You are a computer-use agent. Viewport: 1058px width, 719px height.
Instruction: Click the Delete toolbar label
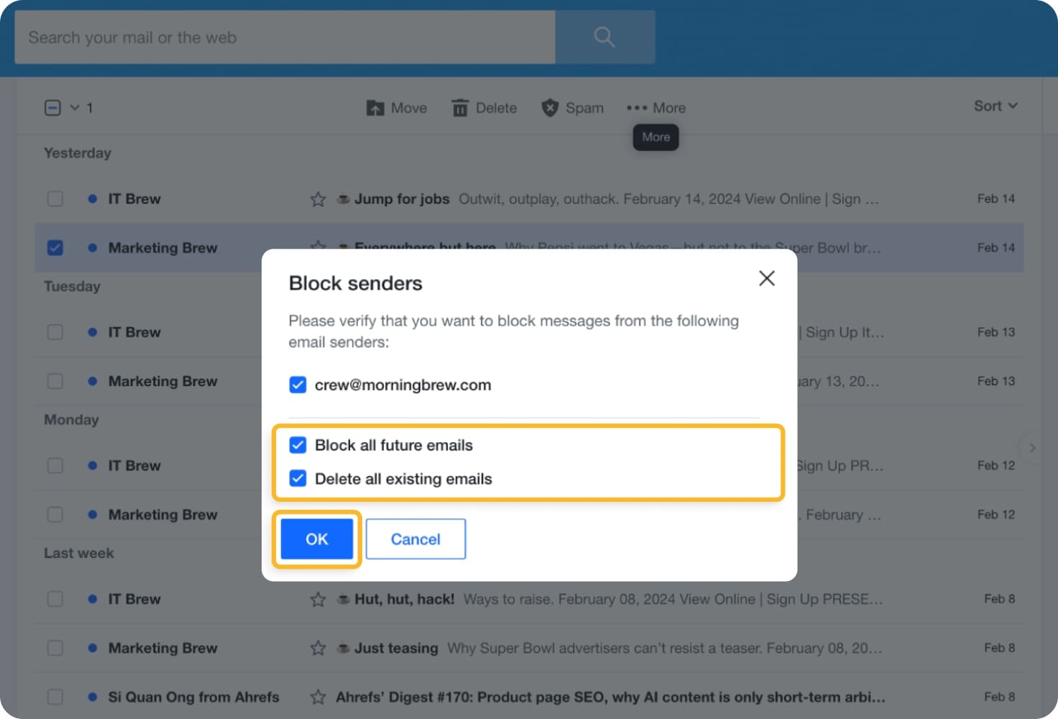point(495,107)
